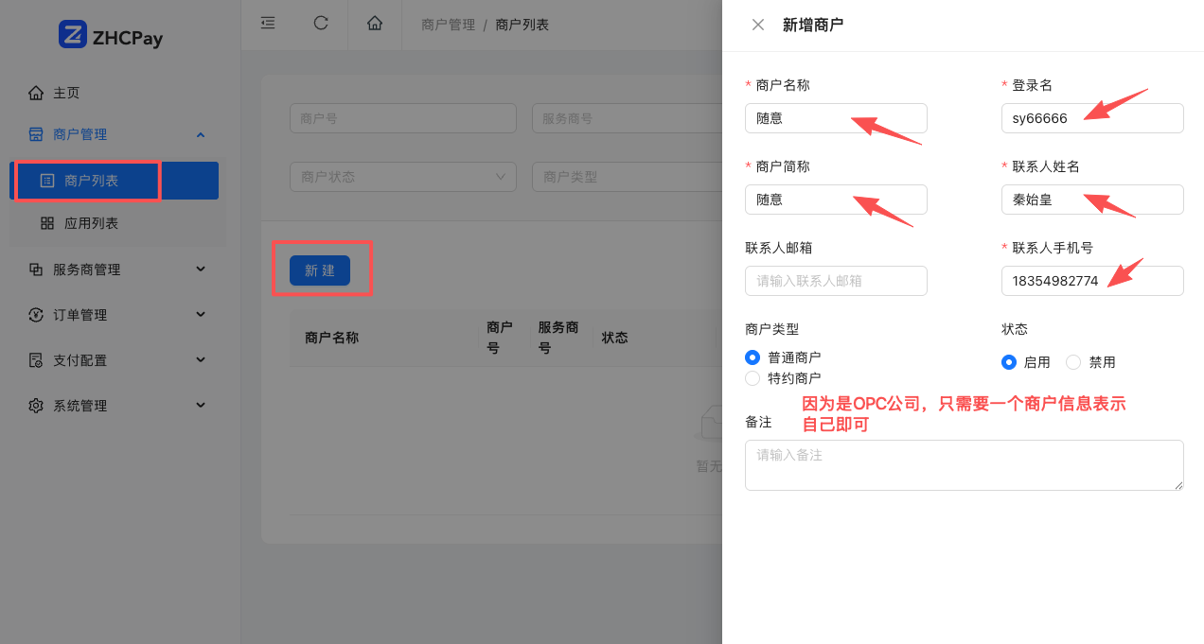
Task: Refresh the page with the reload icon
Action: [321, 24]
